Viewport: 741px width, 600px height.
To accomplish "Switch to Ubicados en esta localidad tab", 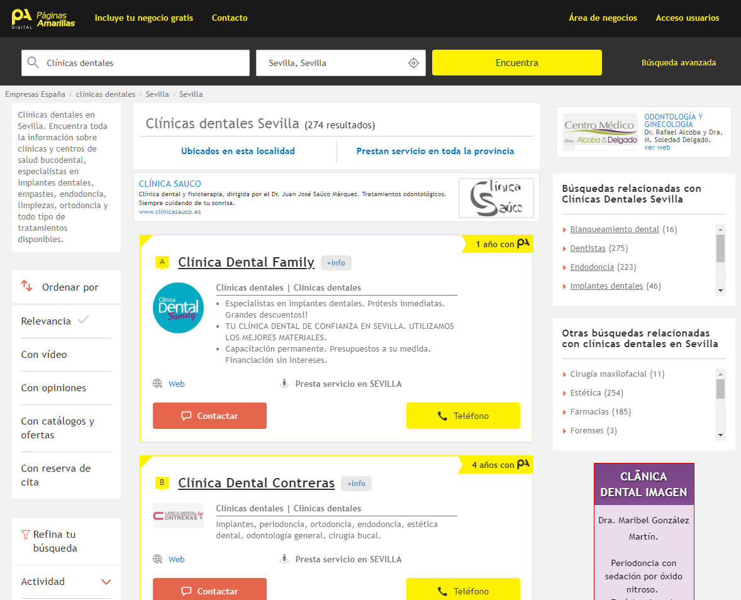I will pos(238,152).
